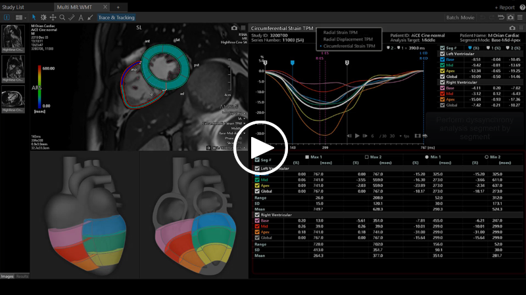Viewport: 526px width, 295px height.
Task: Select the pan move tool
Action: pos(53,18)
